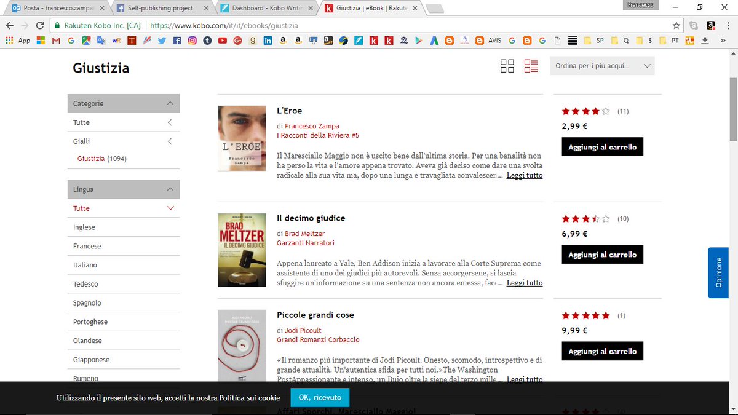Open author link Brad Meltzer

[x=304, y=234]
